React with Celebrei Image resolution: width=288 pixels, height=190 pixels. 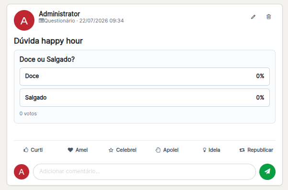click(122, 150)
